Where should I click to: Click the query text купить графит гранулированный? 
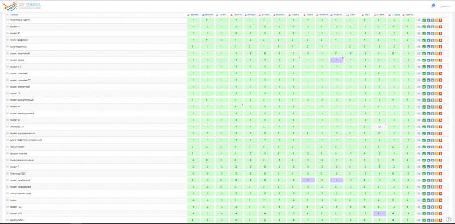pyautogui.click(x=26, y=140)
